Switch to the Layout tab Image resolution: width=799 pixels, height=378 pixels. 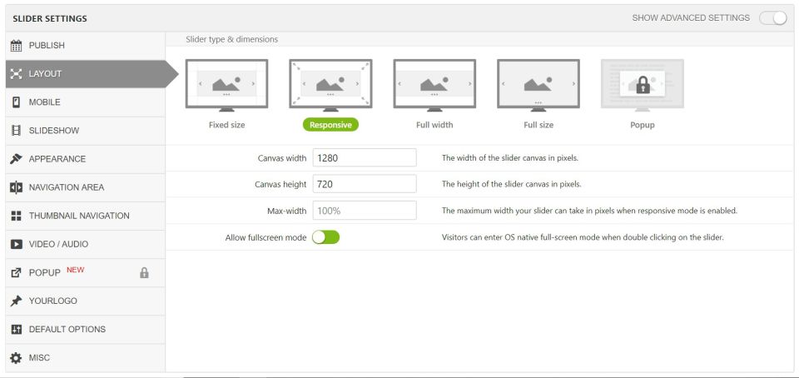[x=45, y=74]
